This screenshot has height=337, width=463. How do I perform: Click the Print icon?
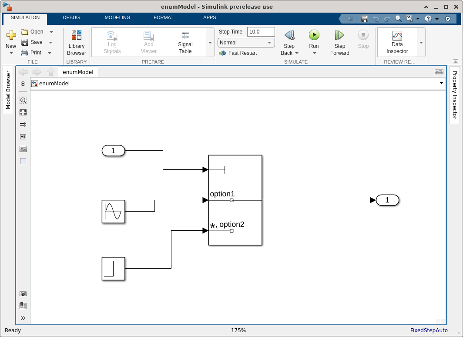(24, 53)
